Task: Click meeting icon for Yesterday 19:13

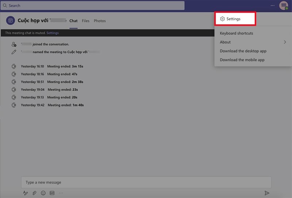Action: (x=14, y=97)
